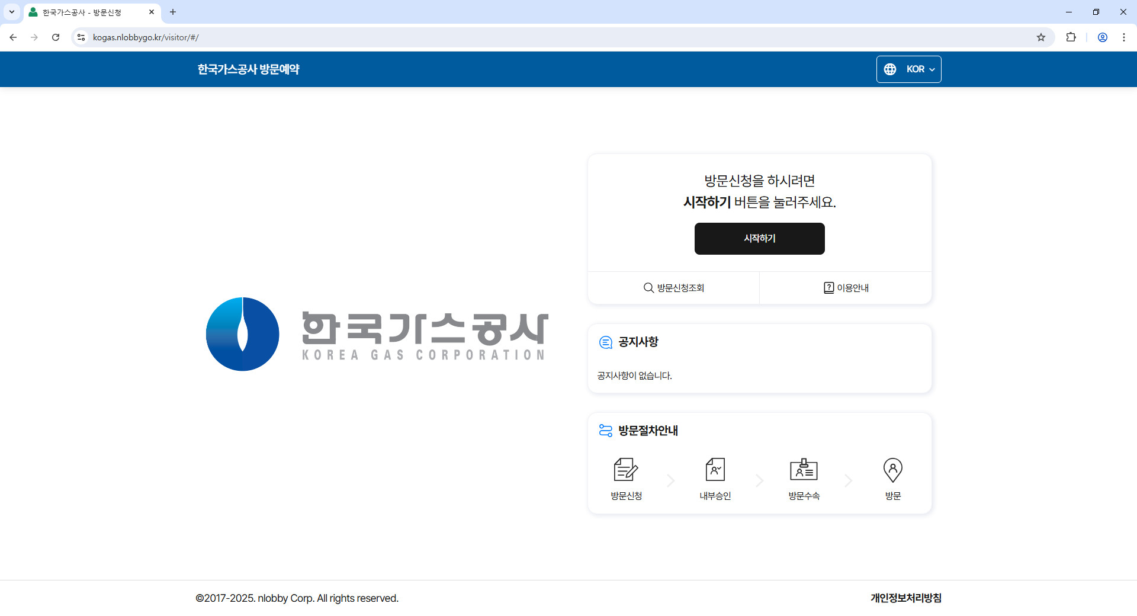Open the 개인정보처리방침 link
Screen dimensions: 1137x616
[x=905, y=598]
